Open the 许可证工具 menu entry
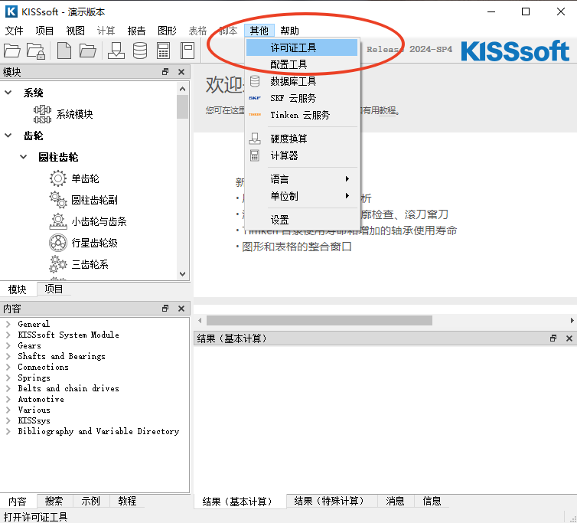This screenshot has height=523, width=577. coord(302,47)
